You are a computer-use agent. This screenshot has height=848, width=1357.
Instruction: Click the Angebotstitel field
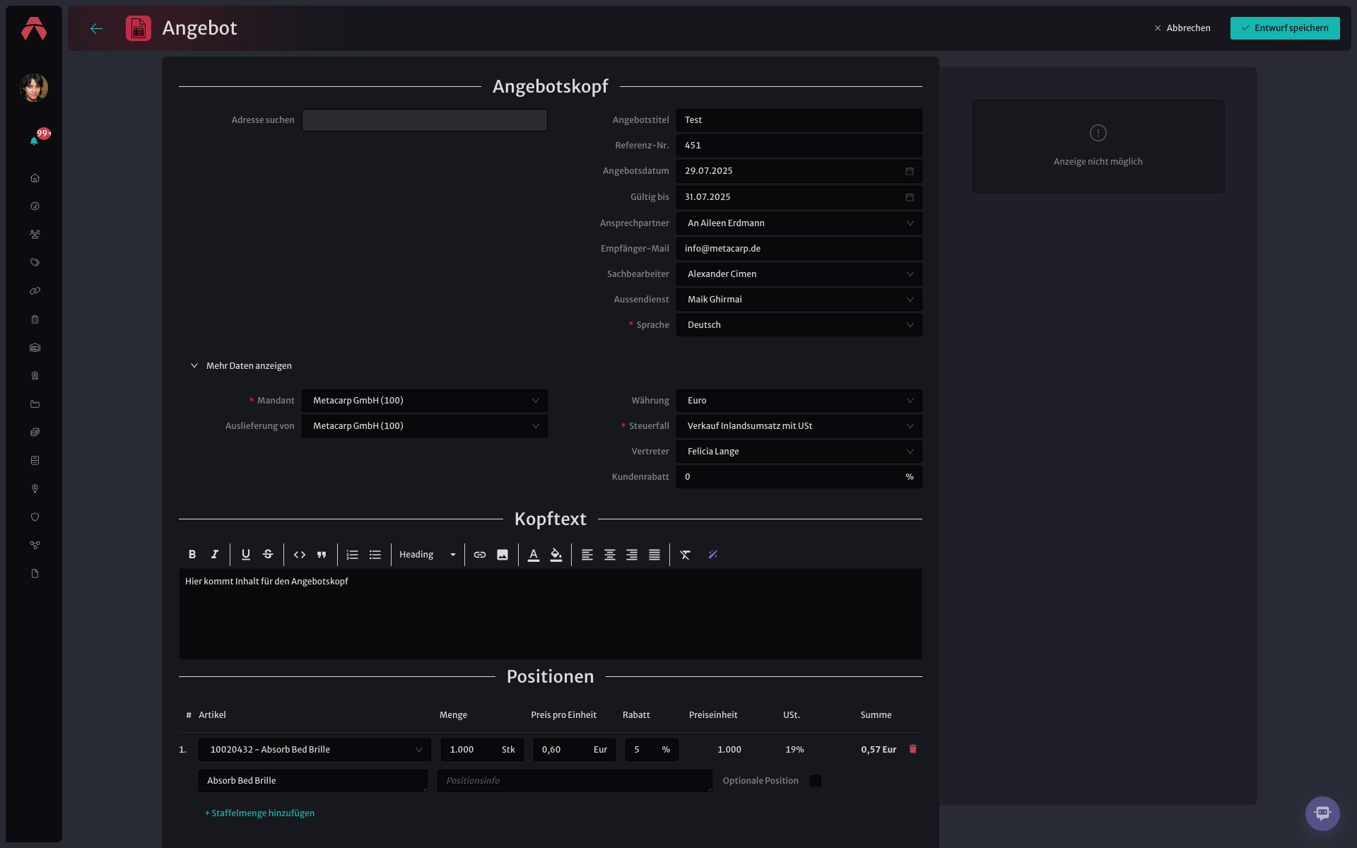pos(799,120)
